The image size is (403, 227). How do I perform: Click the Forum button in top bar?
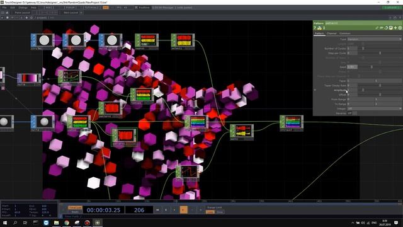pyautogui.click(x=70, y=8)
